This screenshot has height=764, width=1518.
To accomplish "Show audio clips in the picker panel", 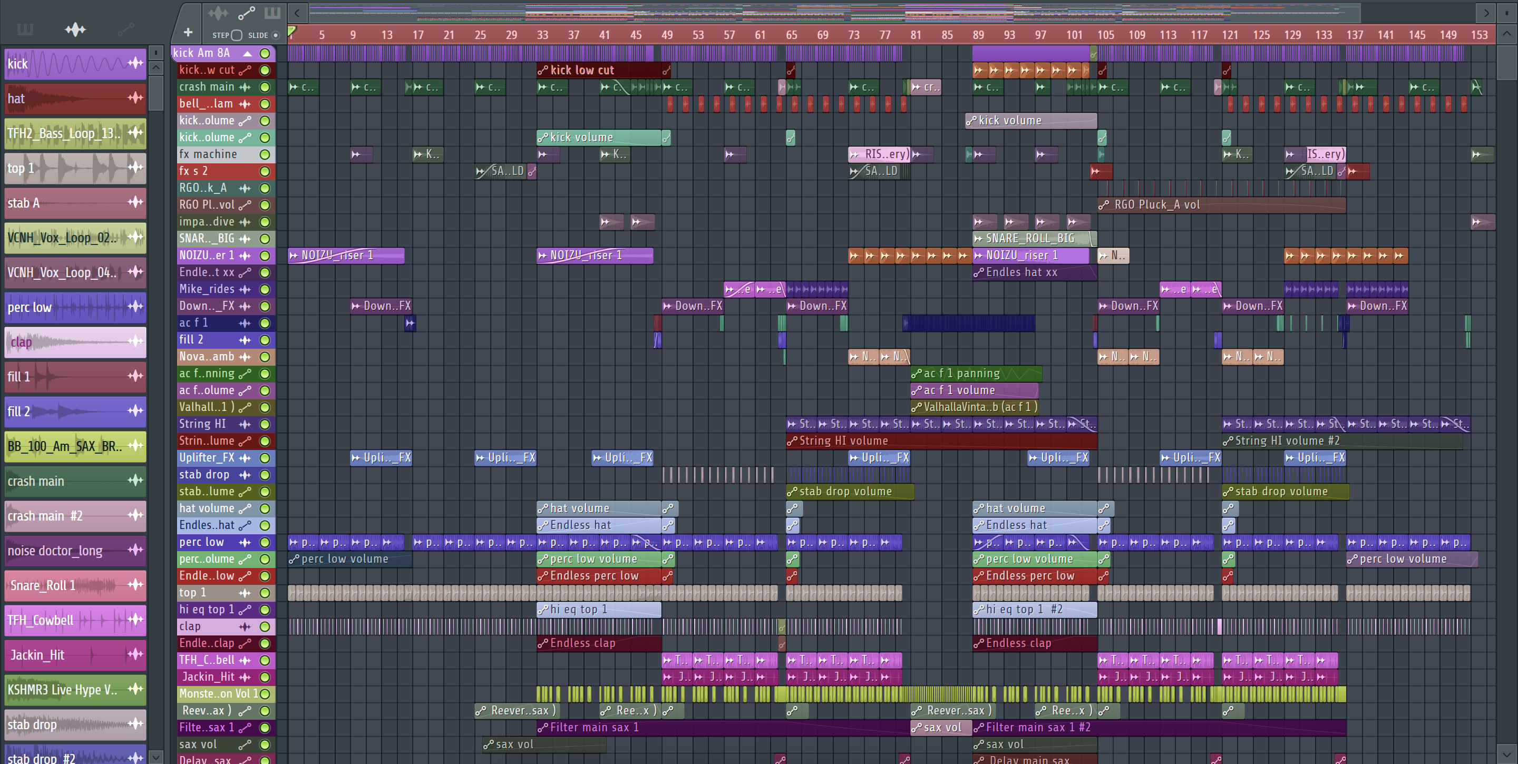I will pos(75,29).
